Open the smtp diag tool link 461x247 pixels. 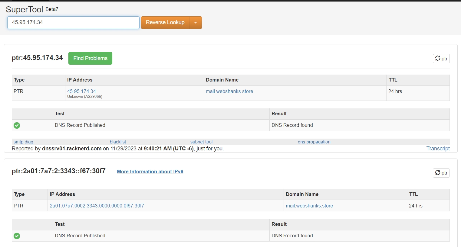pyautogui.click(x=23, y=142)
